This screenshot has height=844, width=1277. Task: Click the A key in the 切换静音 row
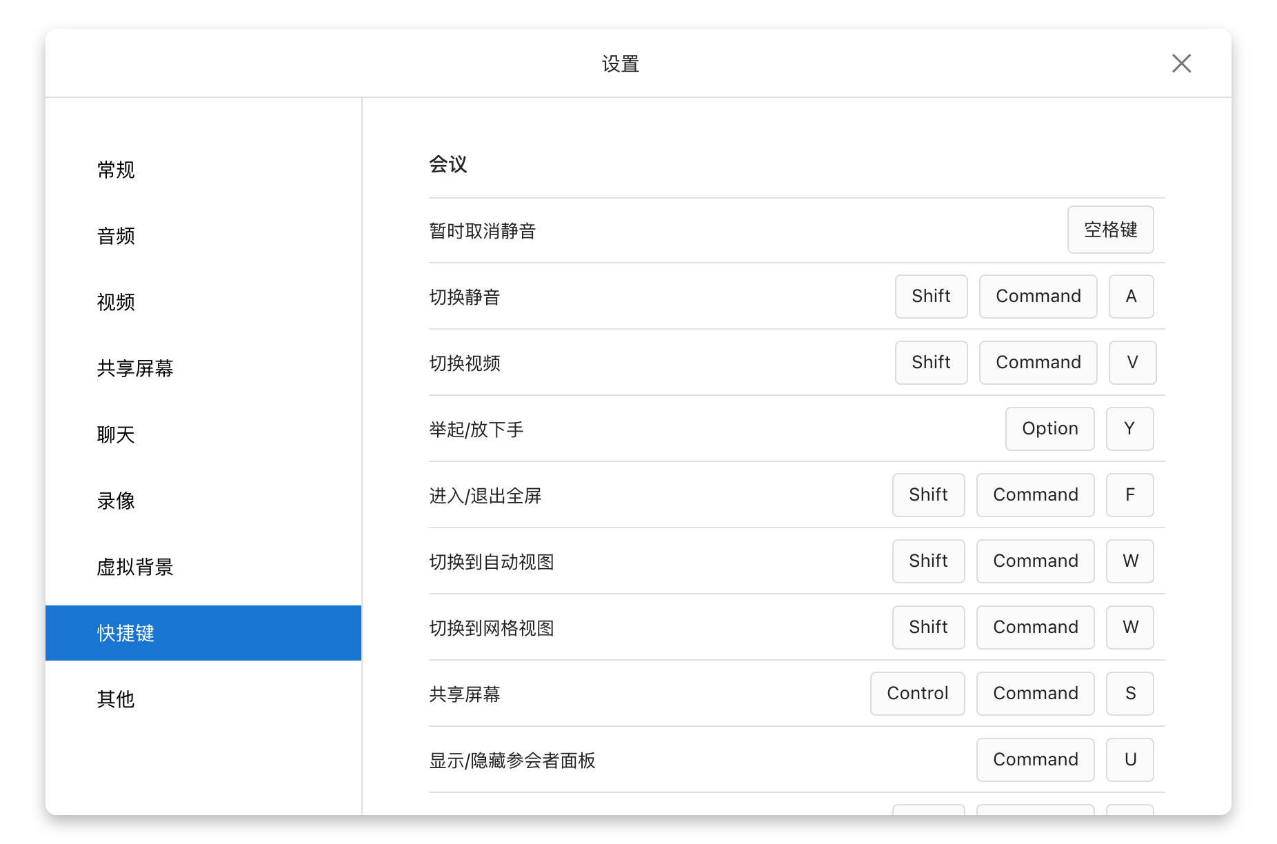point(1131,297)
